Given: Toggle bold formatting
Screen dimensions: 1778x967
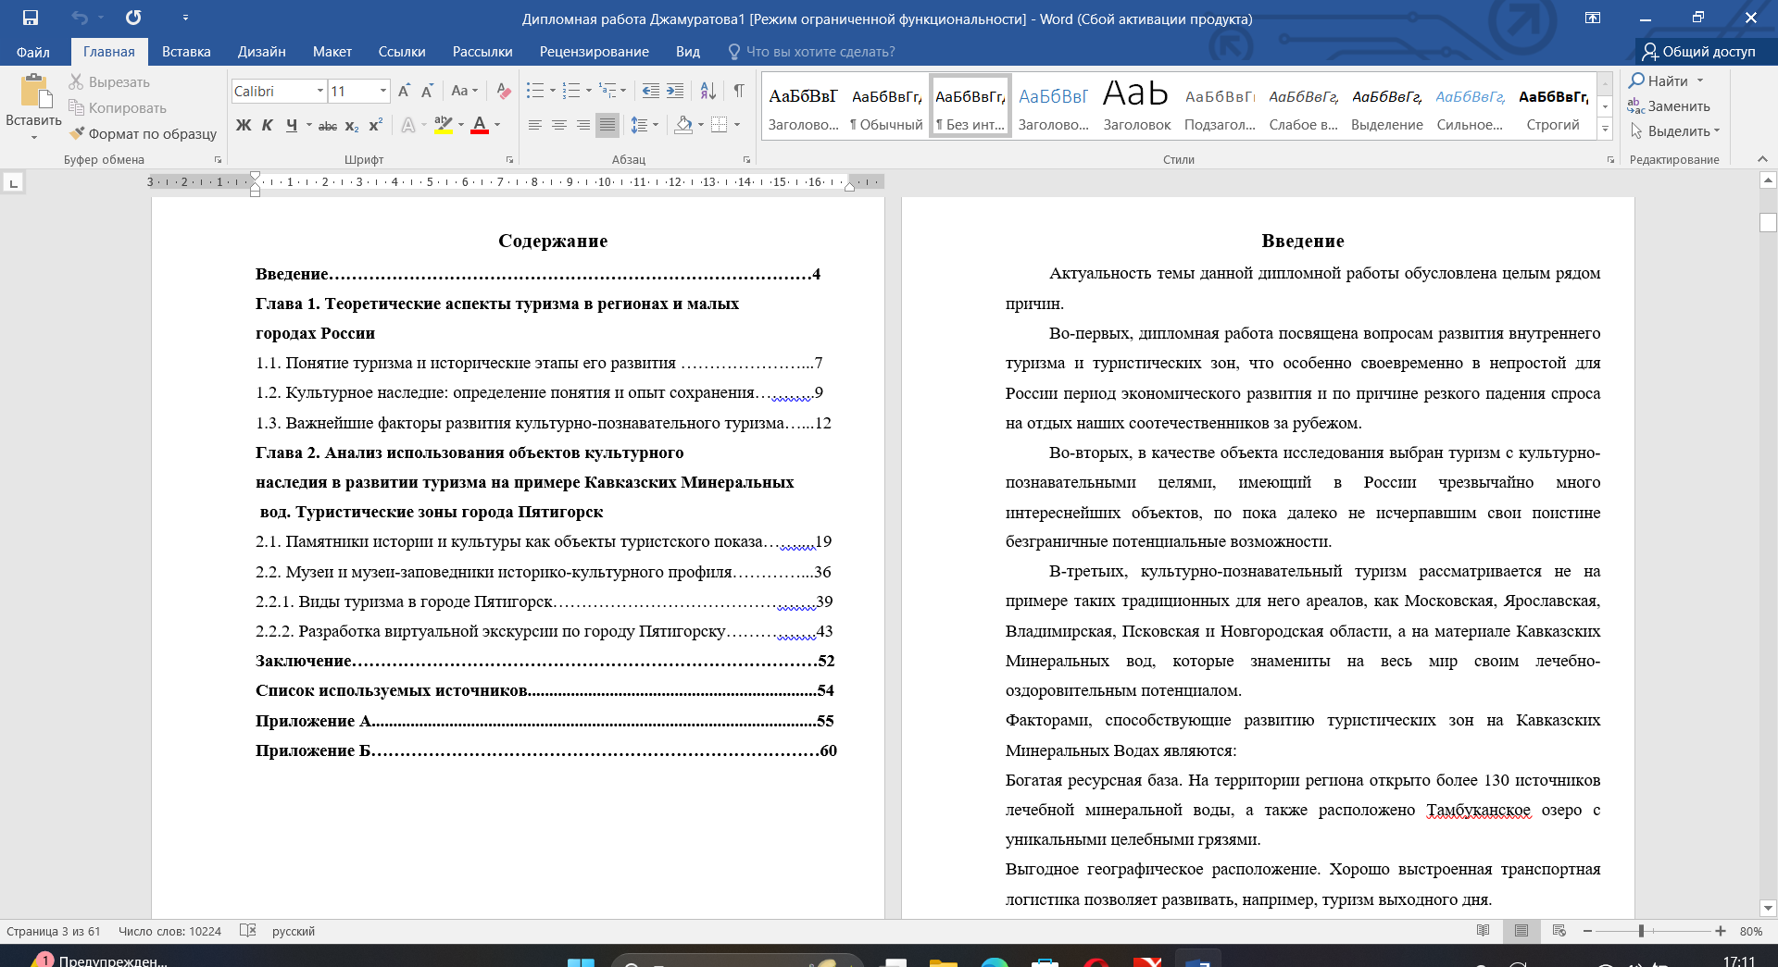Looking at the screenshot, I should coord(243,125).
